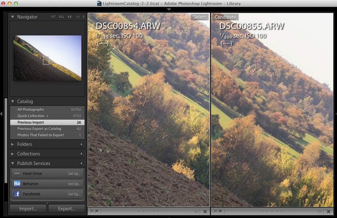Flag the Select photo as a pick

(x=92, y=211)
